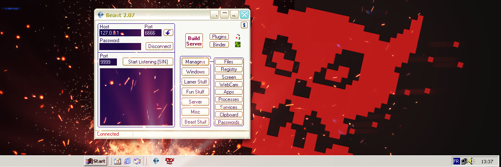Viewport: 501px width, 167px height.
Task: Launch Internet Explorer from quick launch
Action: click(x=127, y=161)
